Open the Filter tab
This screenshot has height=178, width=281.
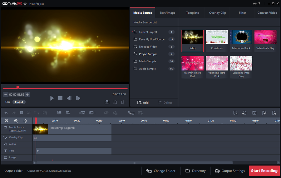pyautogui.click(x=242, y=13)
